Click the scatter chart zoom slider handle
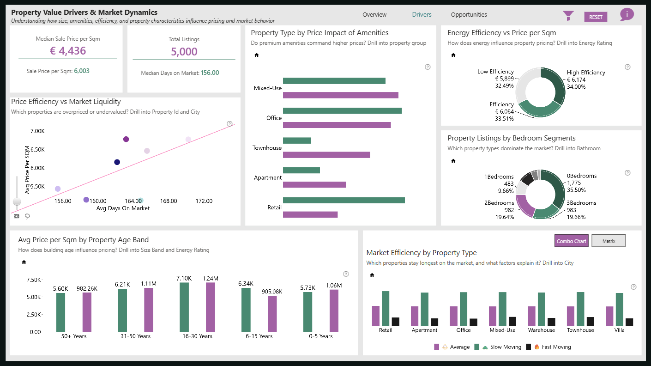 coord(17,201)
